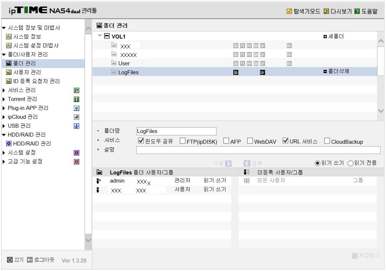
Task: Click the 설명 description field
Action: [x=258, y=150]
